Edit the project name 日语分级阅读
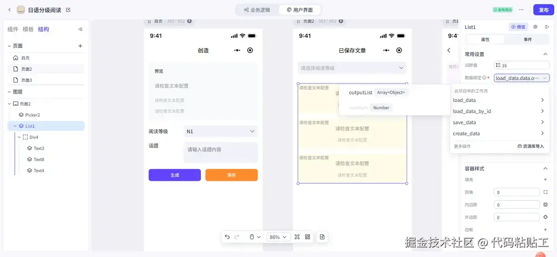The width and height of the screenshot is (557, 257). tap(69, 10)
